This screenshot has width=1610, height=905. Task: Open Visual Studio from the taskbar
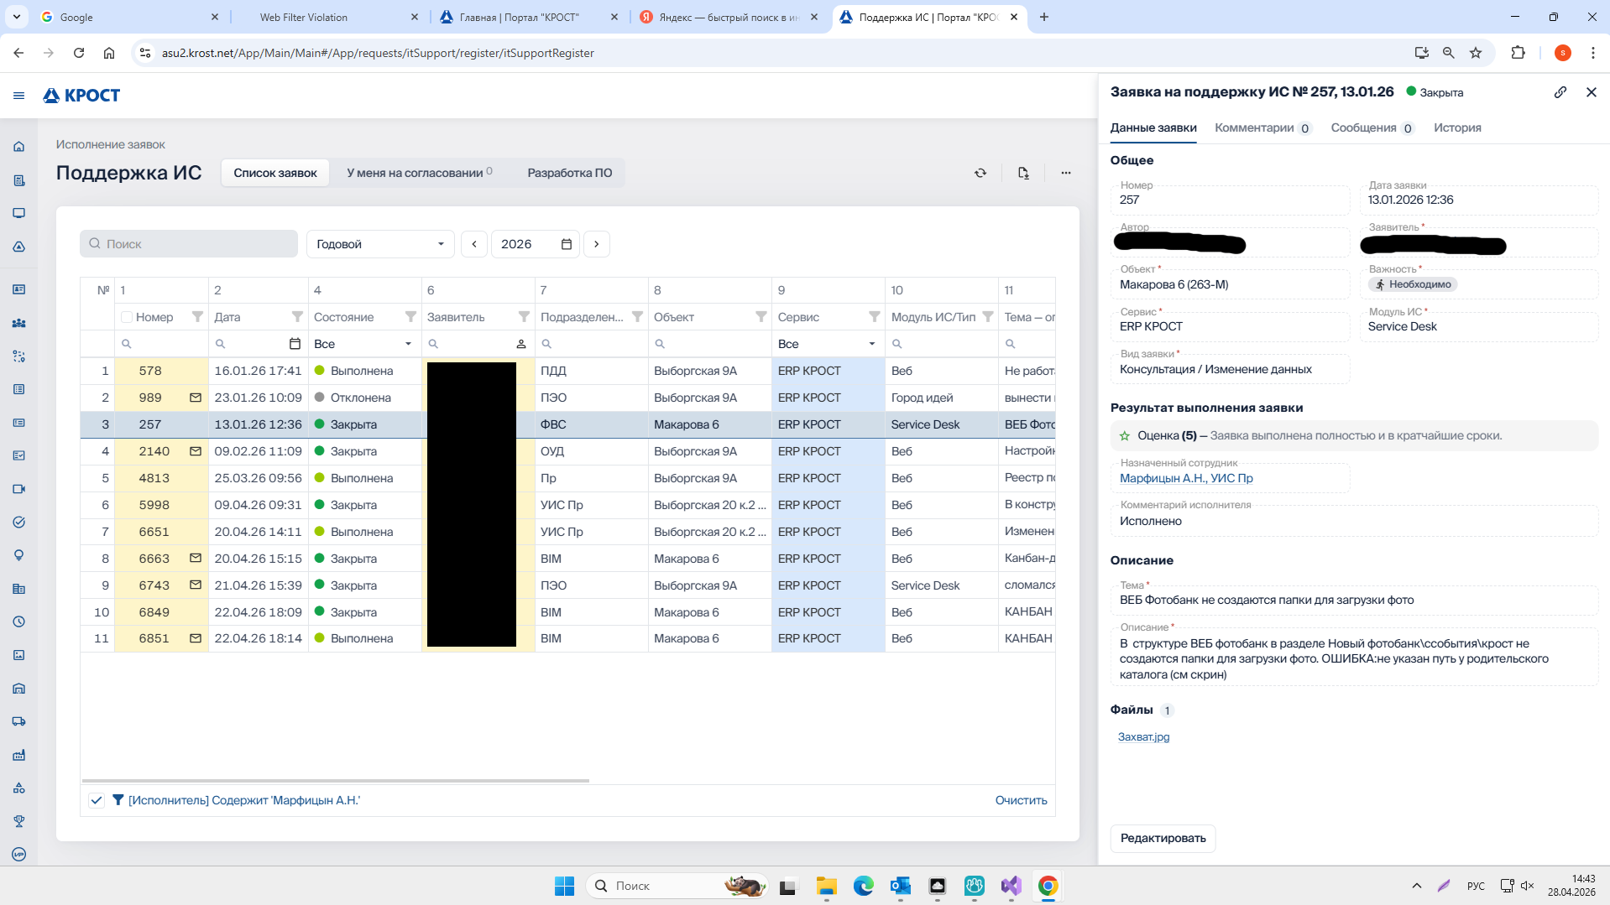pyautogui.click(x=1011, y=886)
